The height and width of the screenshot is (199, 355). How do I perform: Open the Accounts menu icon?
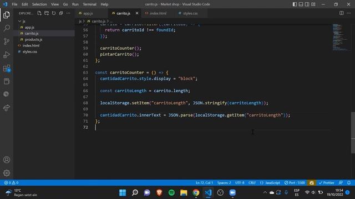7,160
